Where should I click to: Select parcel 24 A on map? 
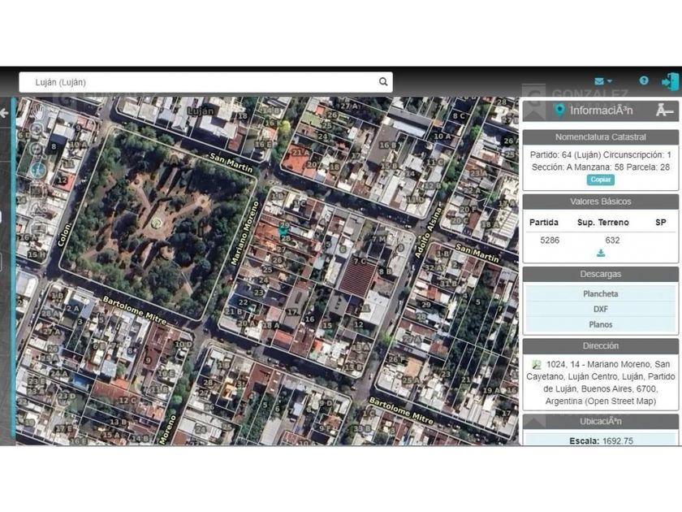click(58, 373)
